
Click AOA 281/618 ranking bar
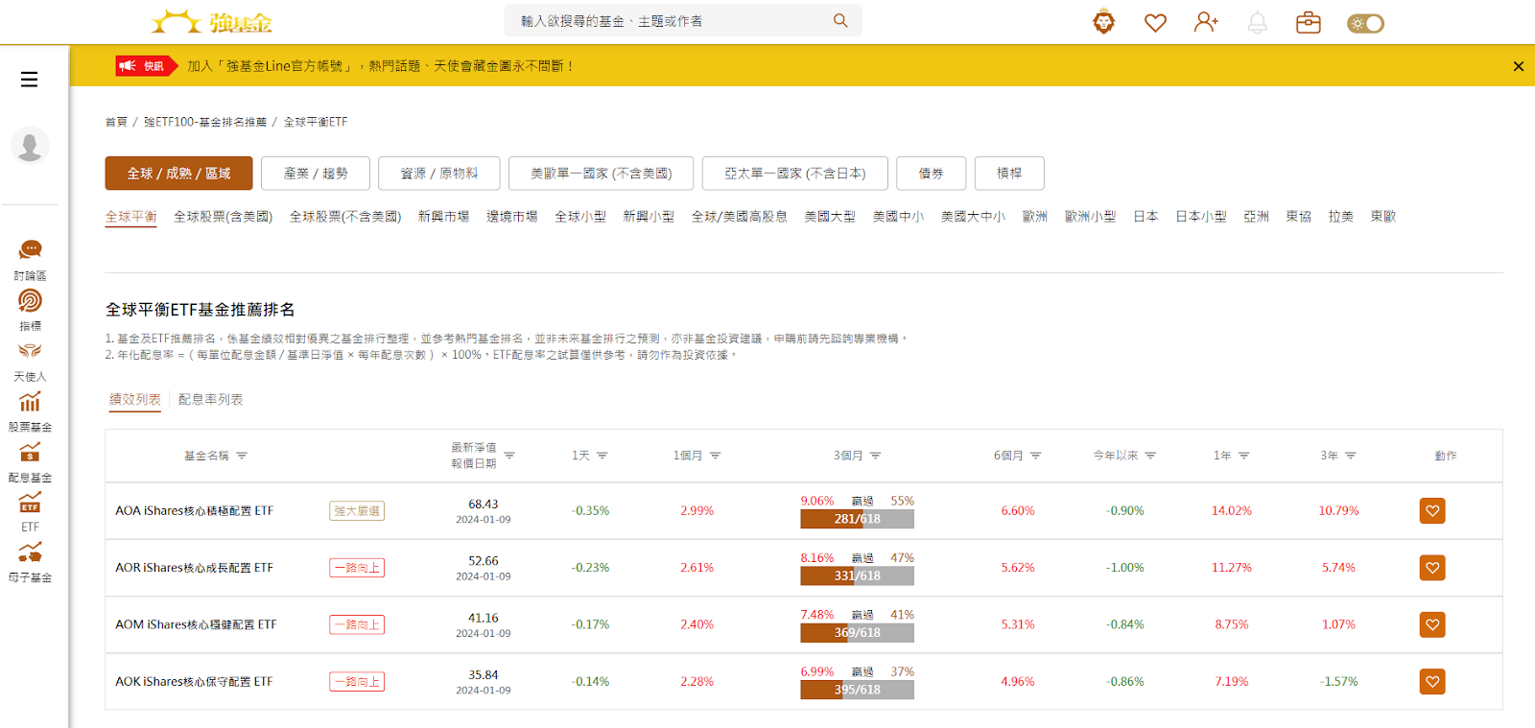[x=857, y=519]
